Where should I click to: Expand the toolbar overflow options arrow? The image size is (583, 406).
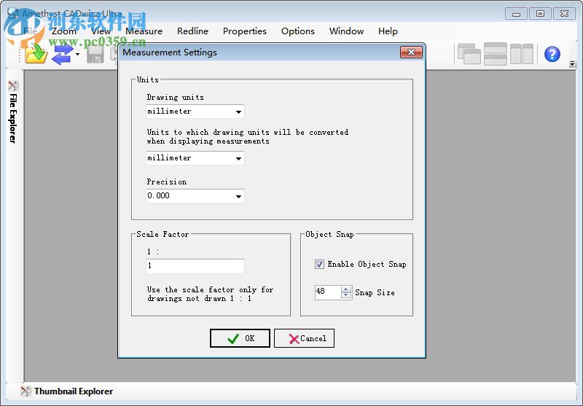pyautogui.click(x=572, y=64)
